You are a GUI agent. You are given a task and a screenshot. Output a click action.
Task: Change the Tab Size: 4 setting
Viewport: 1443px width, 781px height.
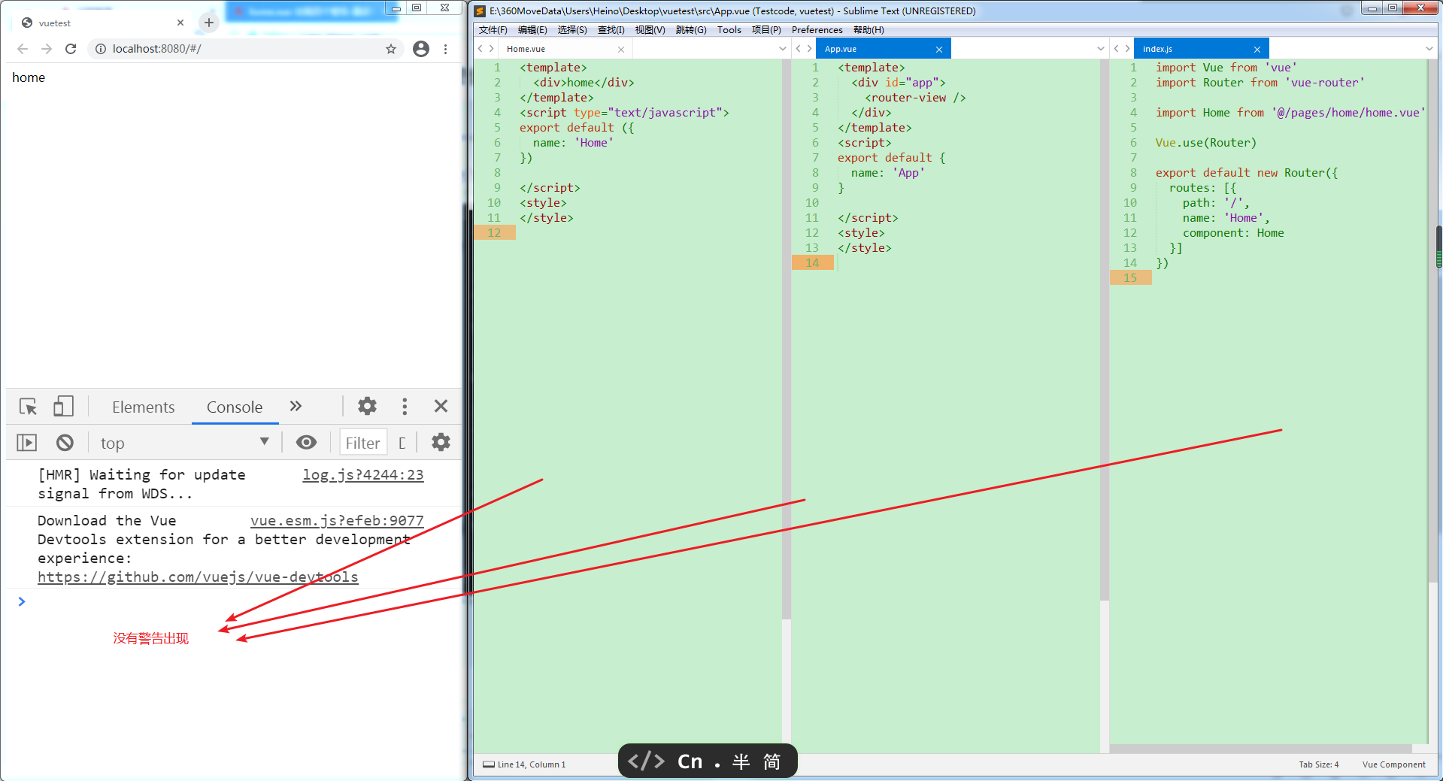(1319, 764)
